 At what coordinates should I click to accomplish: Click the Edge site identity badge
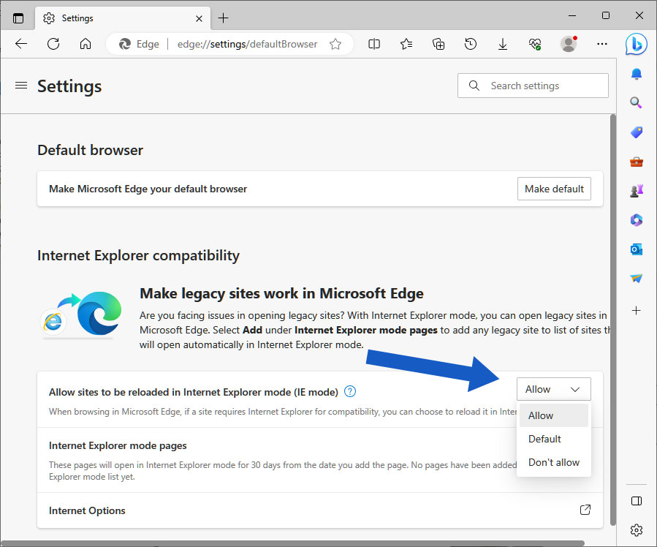(139, 44)
